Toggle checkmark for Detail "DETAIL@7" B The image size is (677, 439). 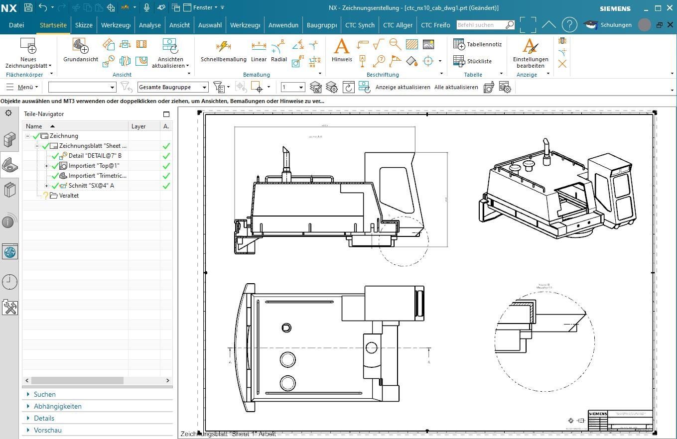coord(55,156)
